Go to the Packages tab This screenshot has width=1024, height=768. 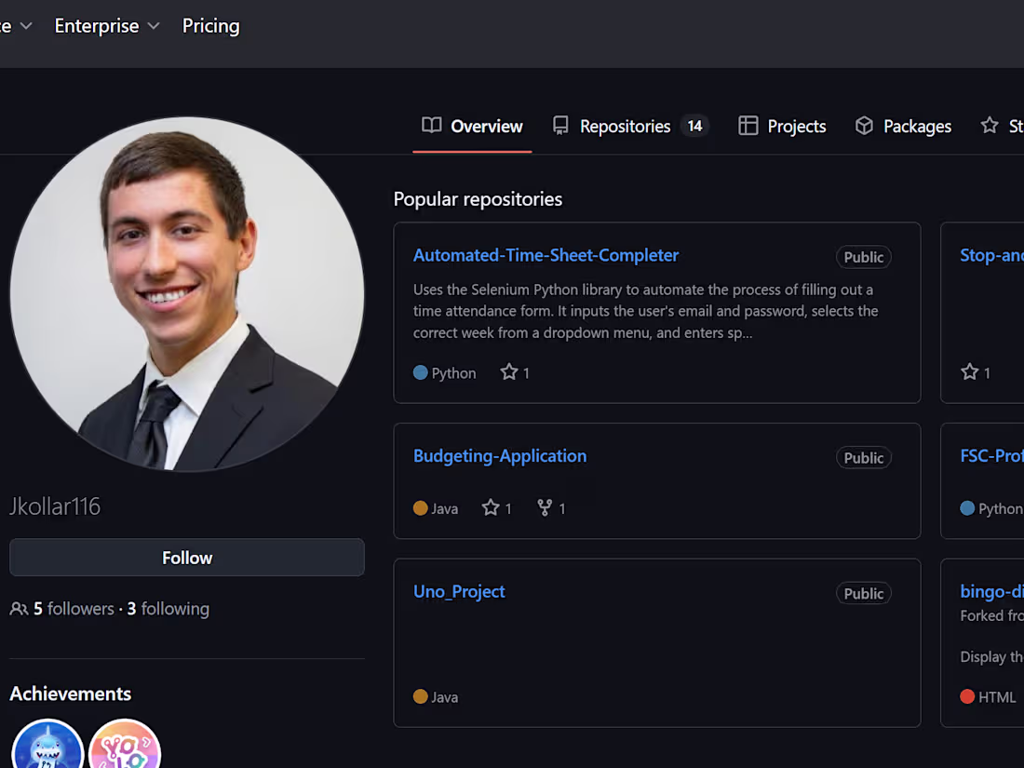(x=903, y=126)
